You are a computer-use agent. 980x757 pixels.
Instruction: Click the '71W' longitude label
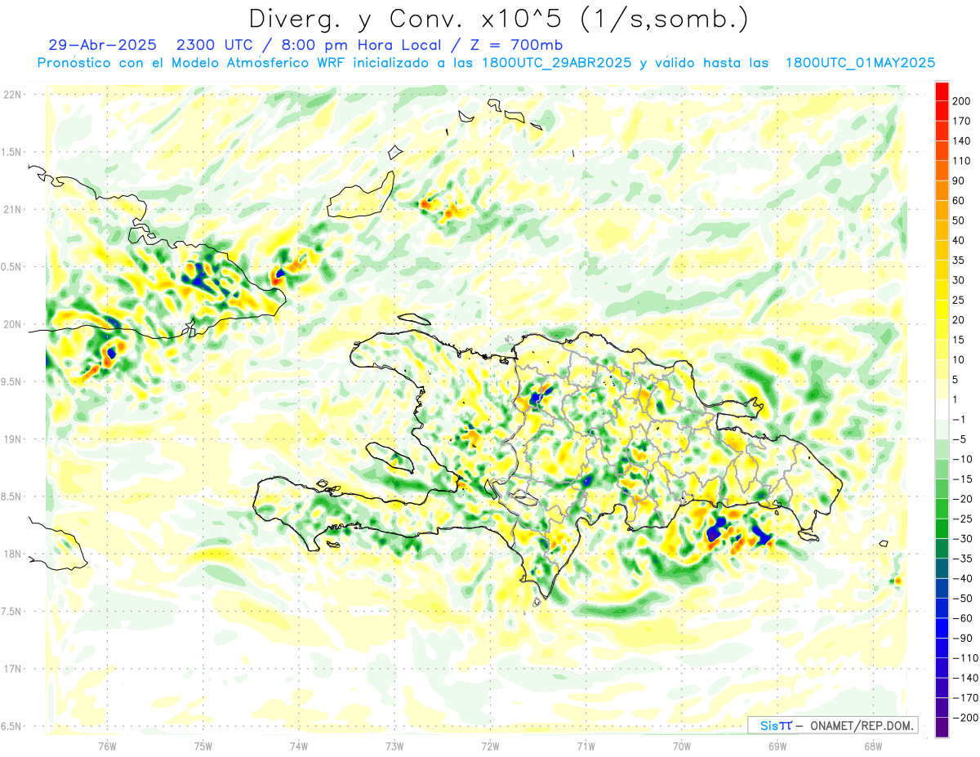pyautogui.click(x=586, y=746)
